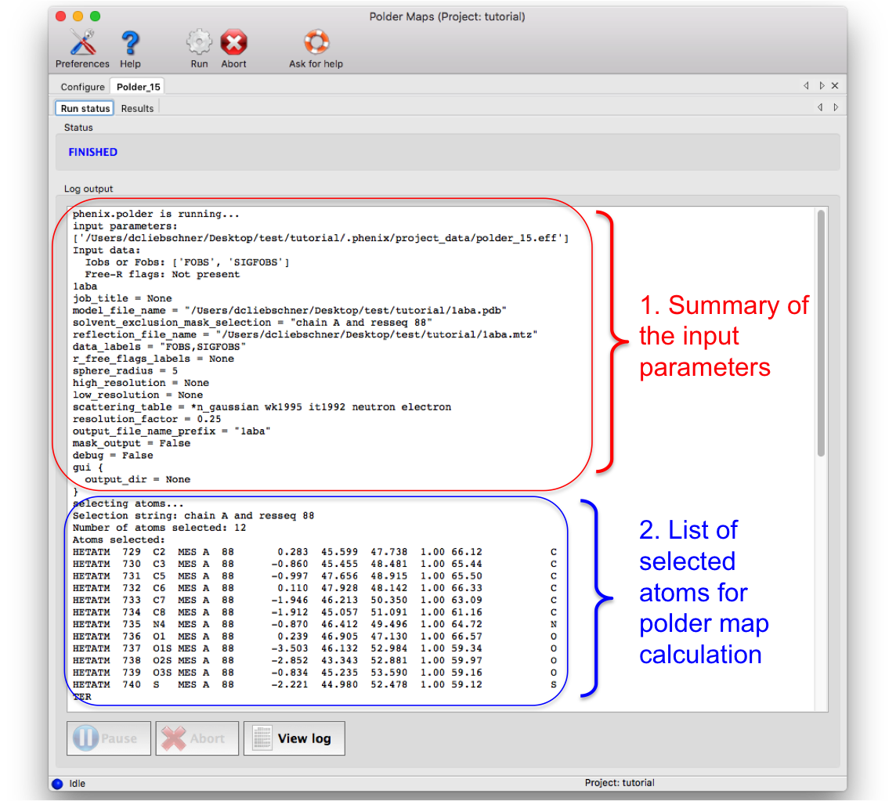Click the red Abort icon in toolbar
The width and height of the screenshot is (896, 801).
[x=233, y=43]
